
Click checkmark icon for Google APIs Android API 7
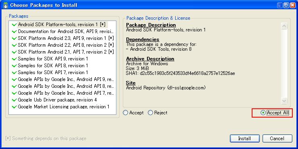pos(14,93)
